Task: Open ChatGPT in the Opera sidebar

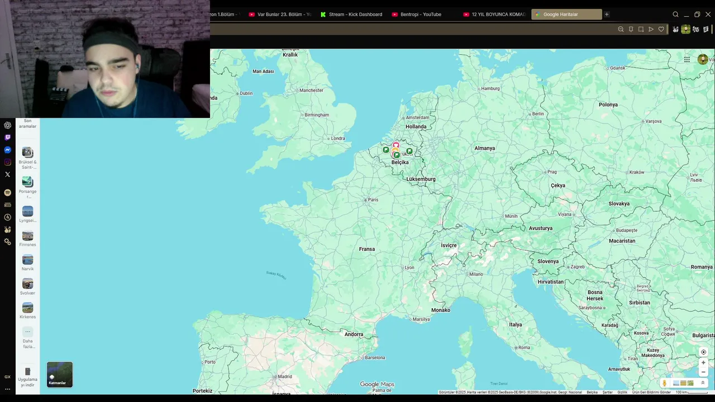Action: click(x=7, y=125)
